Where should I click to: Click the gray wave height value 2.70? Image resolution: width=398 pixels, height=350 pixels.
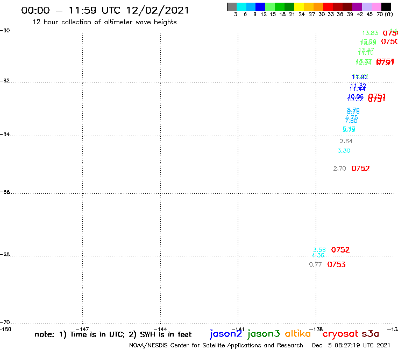[x=339, y=169]
